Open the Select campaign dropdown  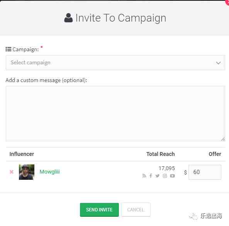115,63
